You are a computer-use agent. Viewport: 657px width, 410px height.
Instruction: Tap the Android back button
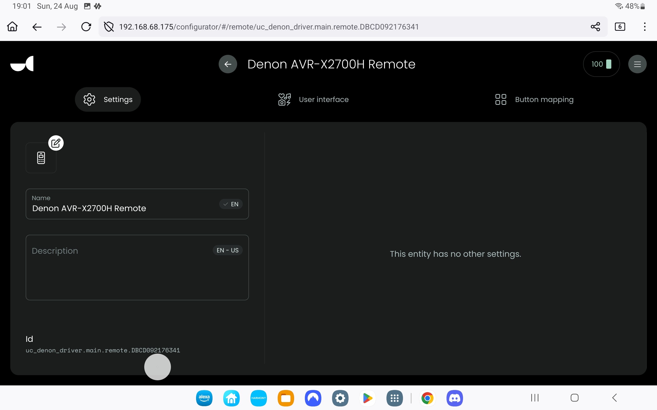(615, 398)
